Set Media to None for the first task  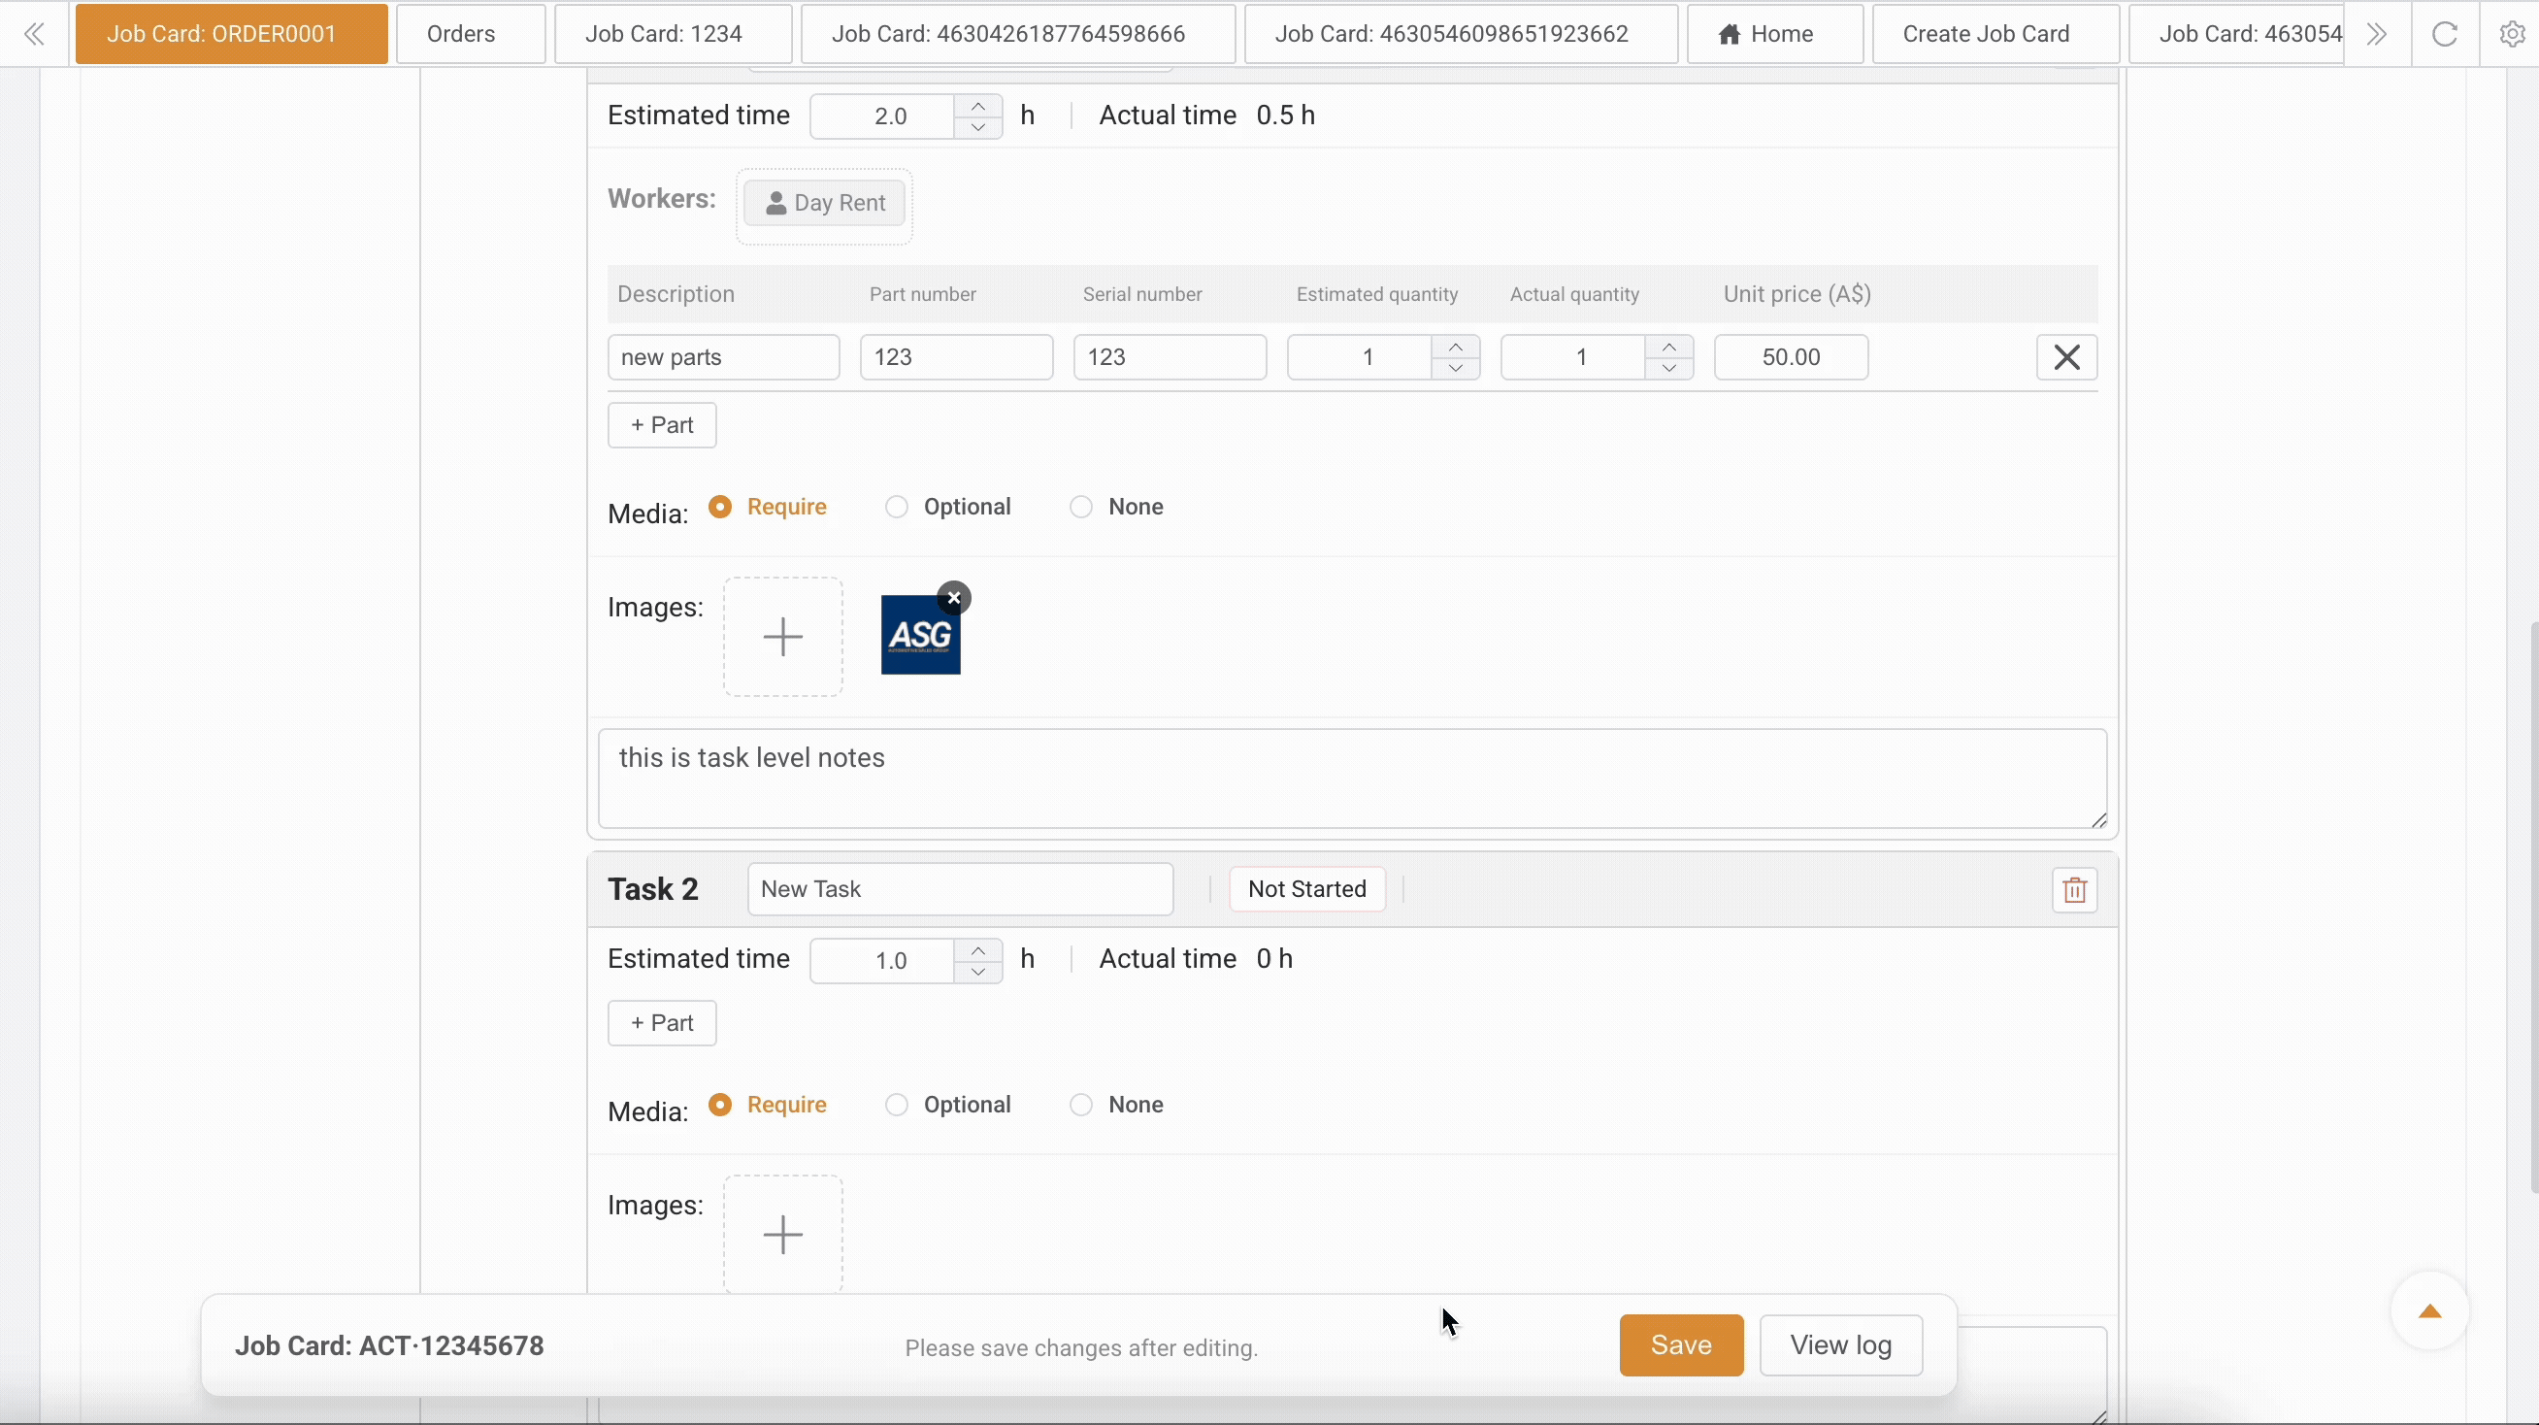(1079, 506)
